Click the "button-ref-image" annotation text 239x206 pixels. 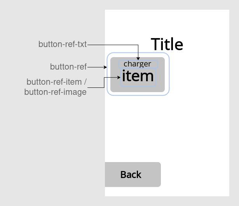[55, 92]
